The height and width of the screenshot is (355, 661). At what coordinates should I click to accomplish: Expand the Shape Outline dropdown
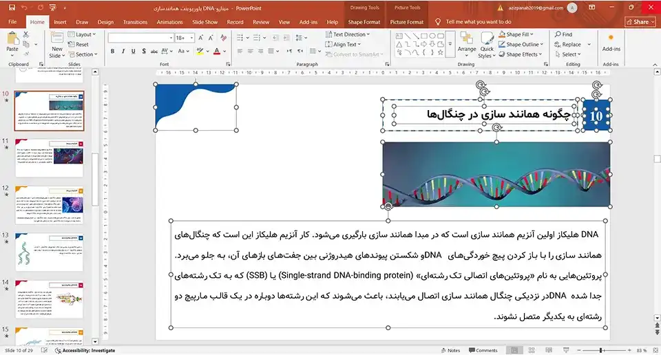tap(521, 44)
